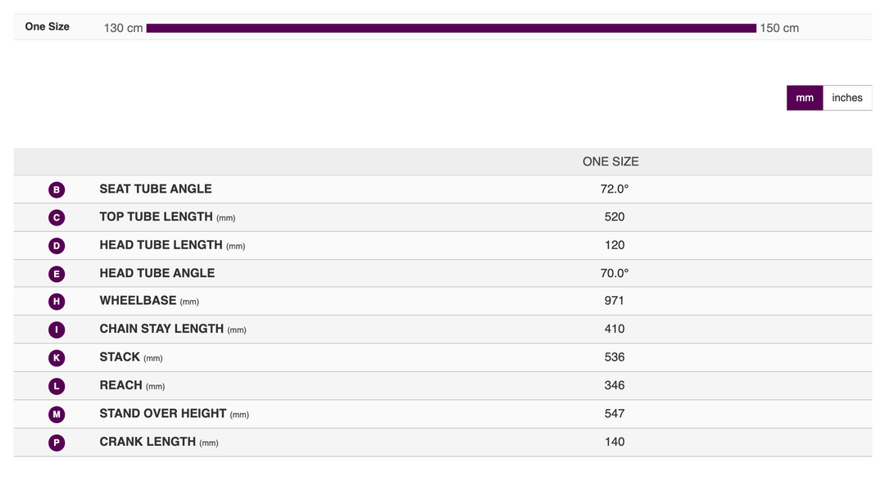Click the One Size row label
885x482 pixels.
48,26
